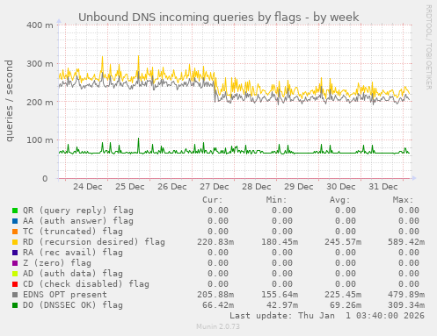Click the 'TC (truncated) flag' legend label
This screenshot has width=437, height=336.
coord(73,232)
